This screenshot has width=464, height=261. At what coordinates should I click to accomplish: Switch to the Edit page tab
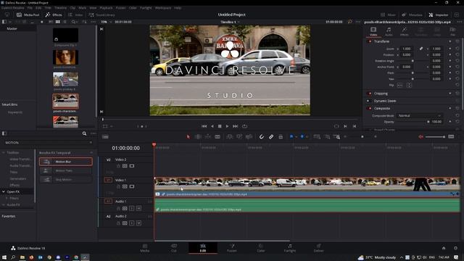[203, 248]
